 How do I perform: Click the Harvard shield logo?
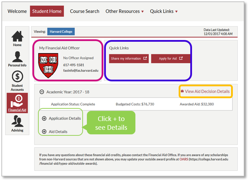[48, 63]
